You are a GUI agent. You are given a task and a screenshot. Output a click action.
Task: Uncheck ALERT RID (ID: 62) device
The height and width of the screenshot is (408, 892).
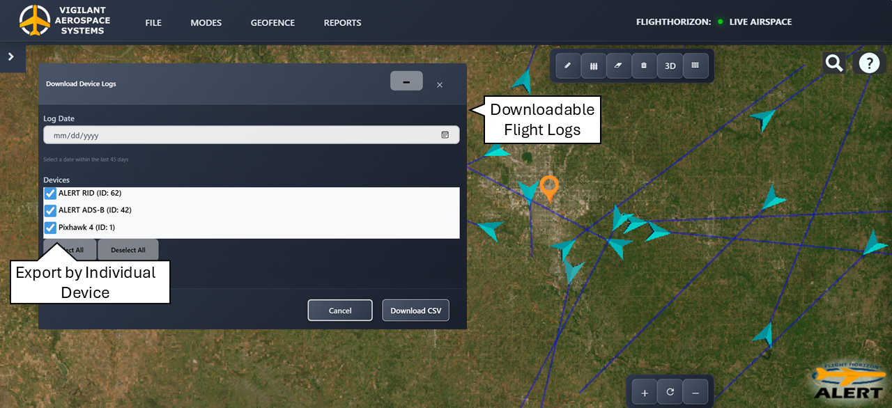click(x=50, y=194)
